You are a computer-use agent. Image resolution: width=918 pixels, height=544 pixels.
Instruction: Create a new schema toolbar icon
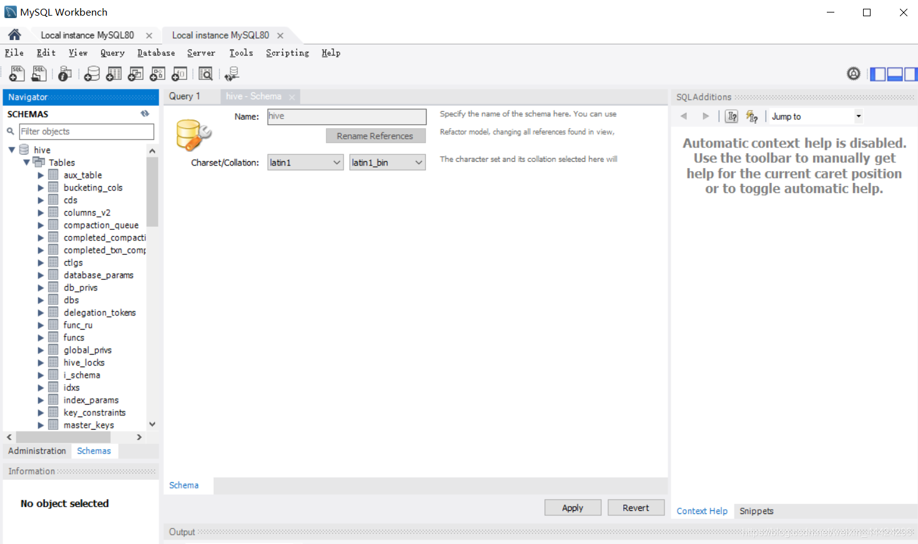pyautogui.click(x=92, y=74)
